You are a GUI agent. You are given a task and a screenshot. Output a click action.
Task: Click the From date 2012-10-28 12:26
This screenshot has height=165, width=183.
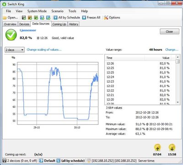[147, 113]
